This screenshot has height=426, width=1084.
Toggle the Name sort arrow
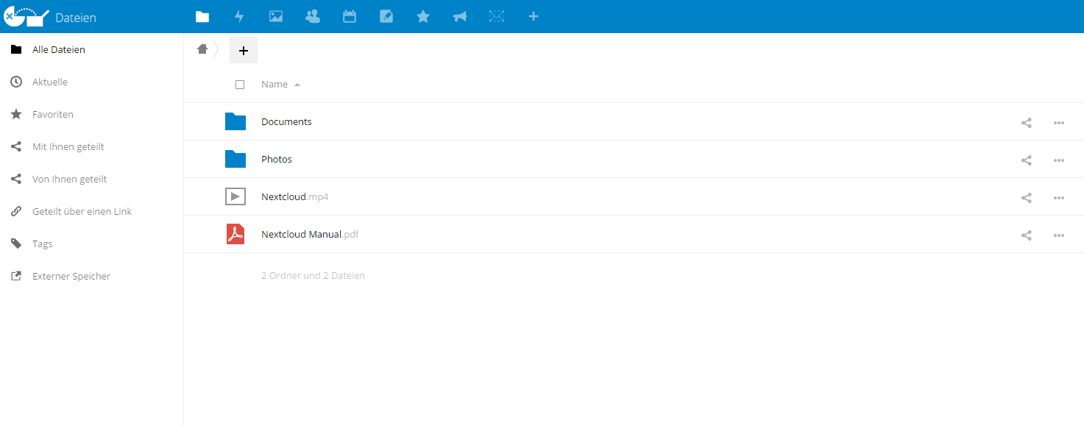click(297, 85)
